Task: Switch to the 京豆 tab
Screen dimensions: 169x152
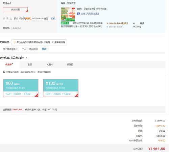Action: [30, 64]
